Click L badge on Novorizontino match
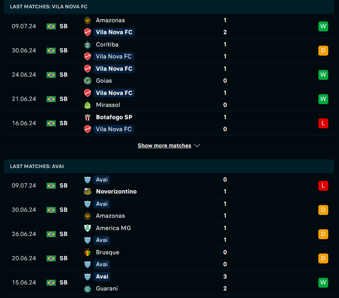 tap(323, 186)
